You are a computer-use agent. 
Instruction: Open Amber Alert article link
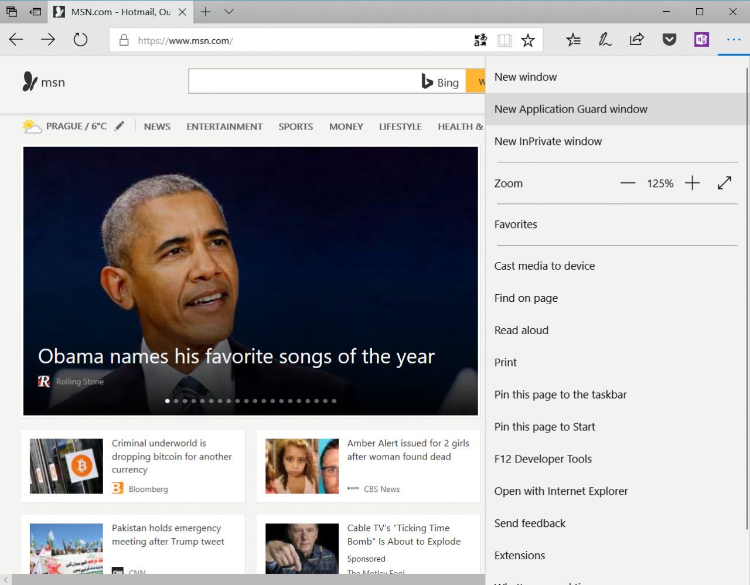pos(408,450)
